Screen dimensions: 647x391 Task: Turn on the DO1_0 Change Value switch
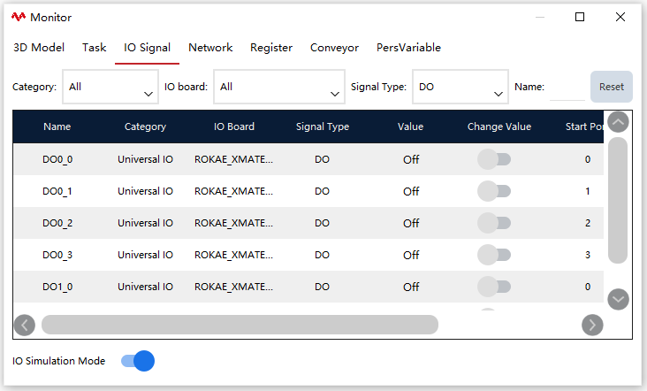point(494,287)
